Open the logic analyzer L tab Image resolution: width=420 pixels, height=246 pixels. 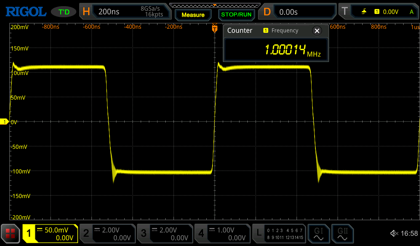[280, 234]
